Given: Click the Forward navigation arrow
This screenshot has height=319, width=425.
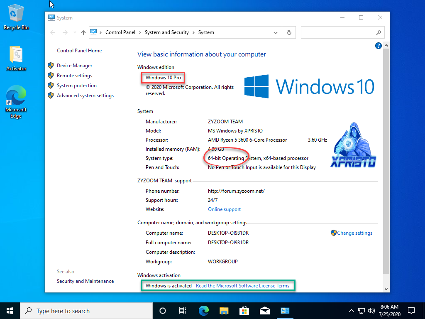Looking at the screenshot, I should tap(65, 32).
